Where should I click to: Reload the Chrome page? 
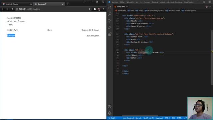click(x=12, y=9)
